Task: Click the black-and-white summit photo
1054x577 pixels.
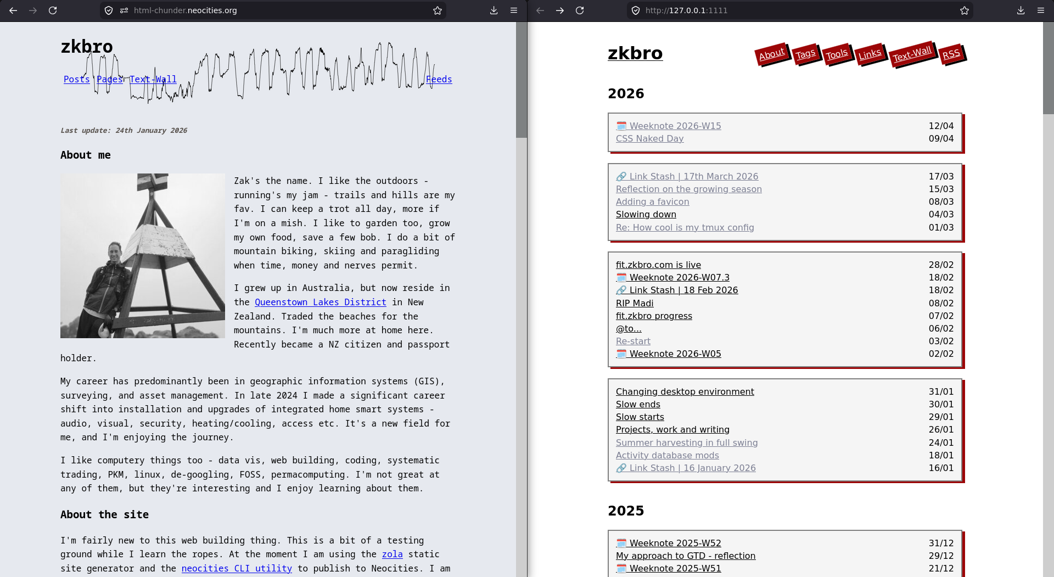Action: (143, 256)
